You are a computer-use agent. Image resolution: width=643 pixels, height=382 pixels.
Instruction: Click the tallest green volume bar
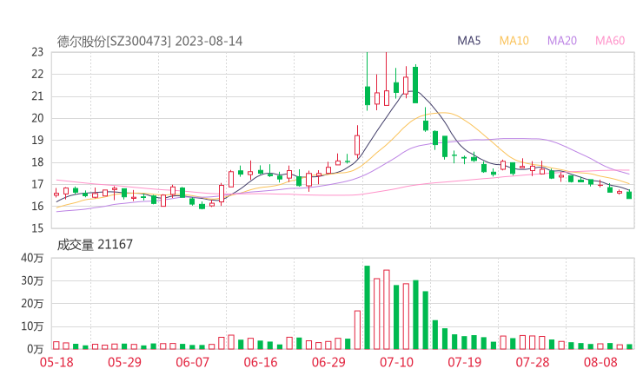367,307
